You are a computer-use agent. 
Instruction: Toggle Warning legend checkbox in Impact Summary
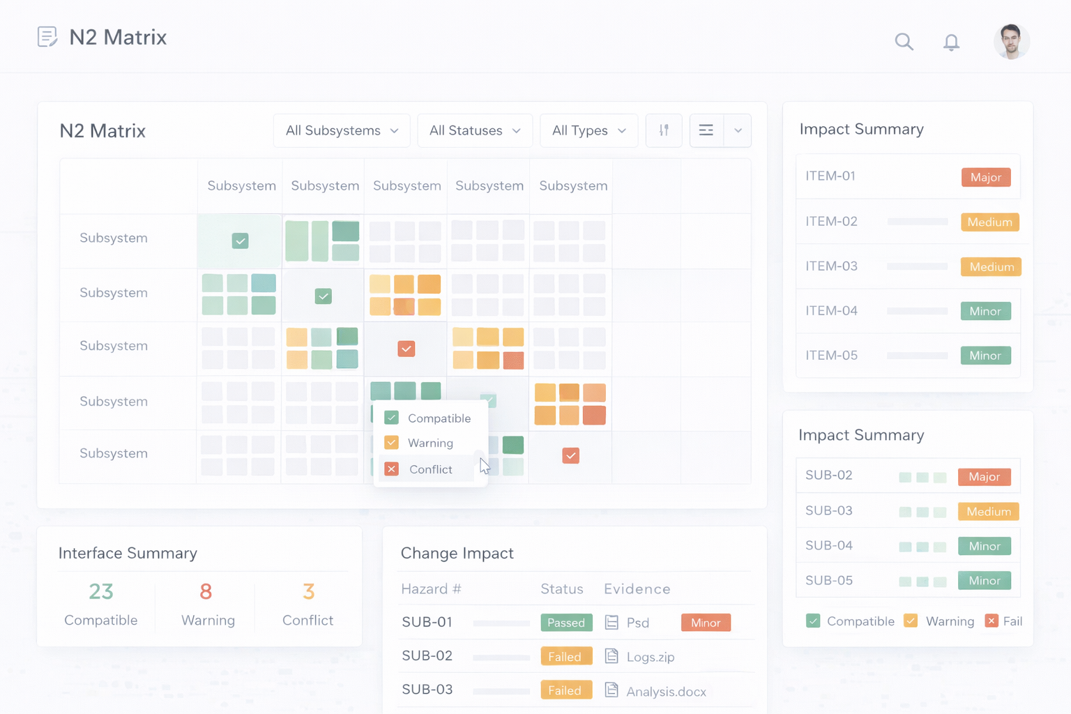911,621
